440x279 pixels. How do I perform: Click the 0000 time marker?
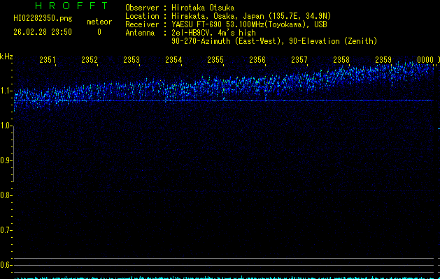click(425, 61)
